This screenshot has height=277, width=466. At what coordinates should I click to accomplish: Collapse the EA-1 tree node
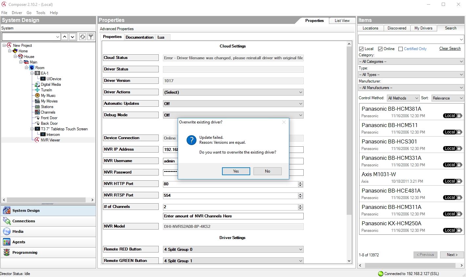click(32, 73)
